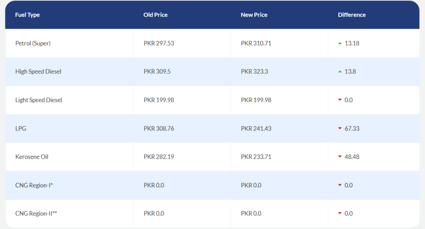425x229 pixels.
Task: Click the PKR 310.71 new price
Action: click(x=256, y=43)
